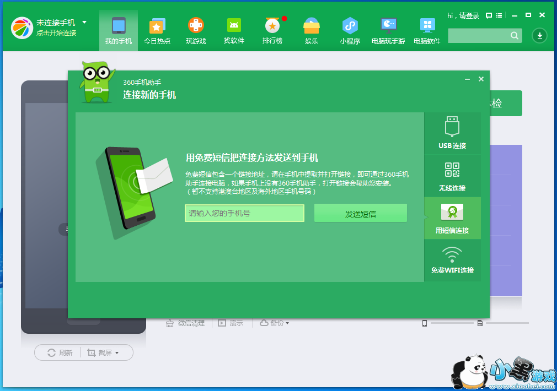This screenshot has width=557, height=391.
Task: Maximize the main 360 window
Action: click(528, 15)
